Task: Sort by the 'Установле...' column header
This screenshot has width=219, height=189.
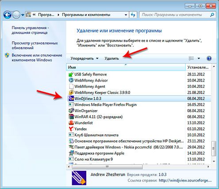Action: (x=198, y=67)
